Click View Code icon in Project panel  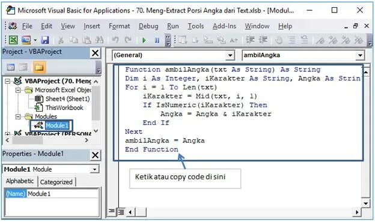click(11, 67)
